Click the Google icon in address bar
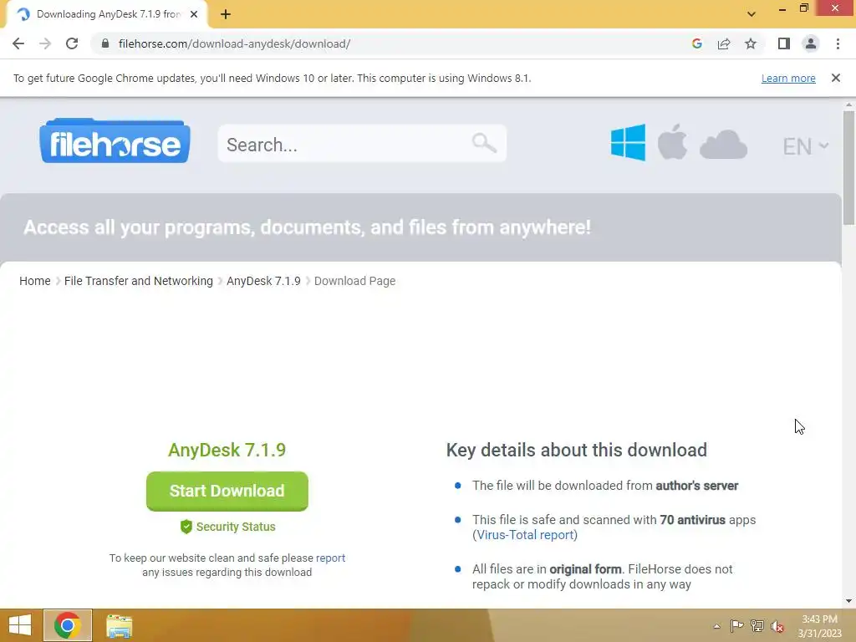856x642 pixels. [696, 43]
